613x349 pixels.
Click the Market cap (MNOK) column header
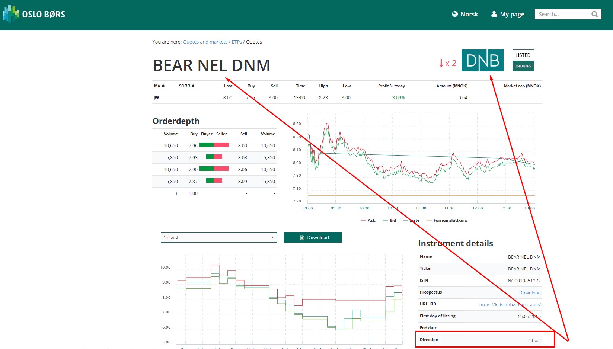pos(522,86)
